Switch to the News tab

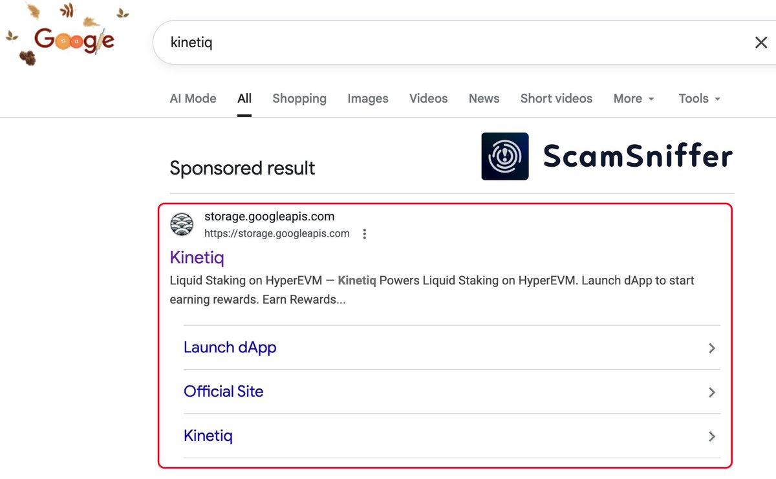(x=484, y=99)
